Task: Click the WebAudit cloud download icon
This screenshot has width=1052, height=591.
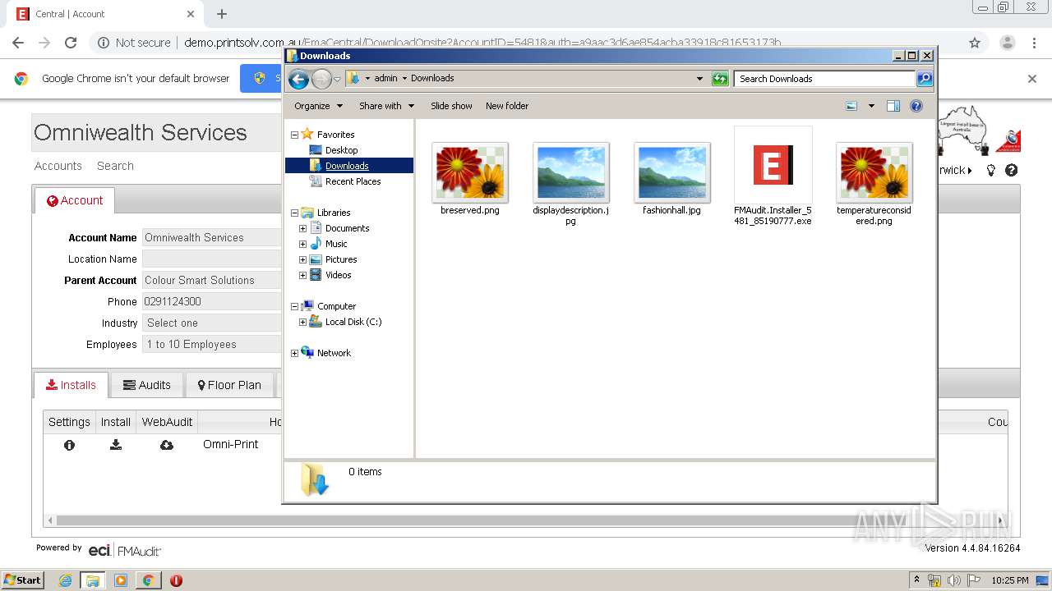Action: pyautogui.click(x=167, y=445)
